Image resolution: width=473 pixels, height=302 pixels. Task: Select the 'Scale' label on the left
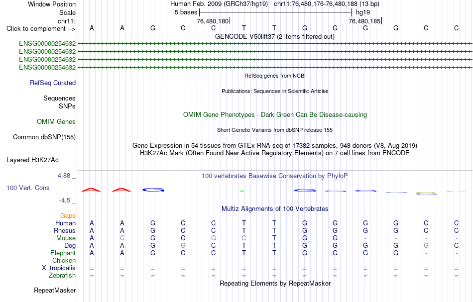tap(67, 12)
